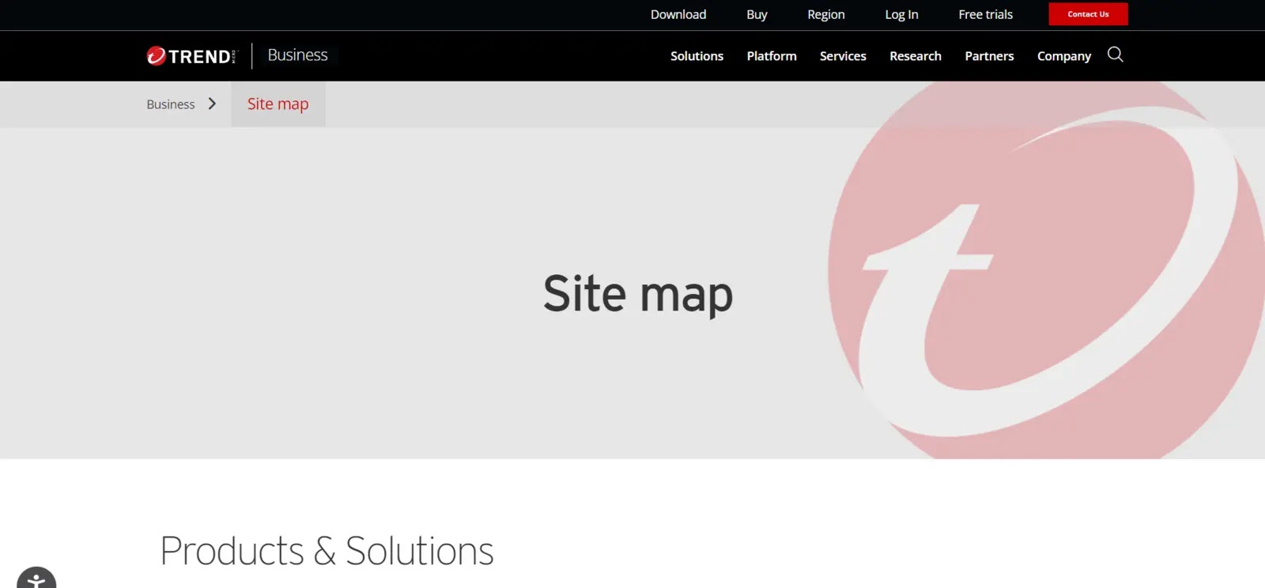Click the Trend Micro logo
This screenshot has height=588, width=1265.
pos(191,56)
